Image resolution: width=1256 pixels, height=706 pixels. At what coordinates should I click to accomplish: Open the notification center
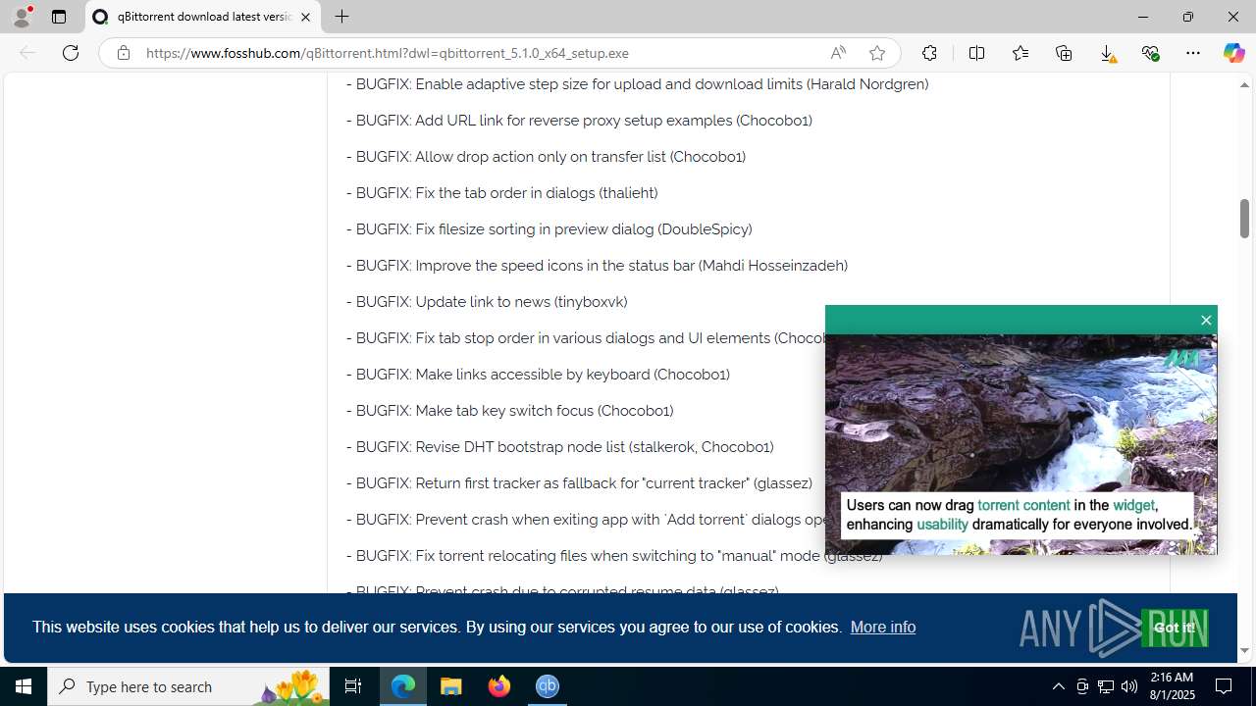point(1225,686)
